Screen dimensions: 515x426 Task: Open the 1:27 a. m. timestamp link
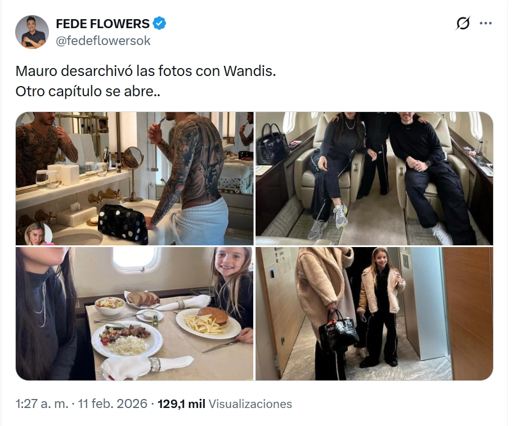[42, 403]
